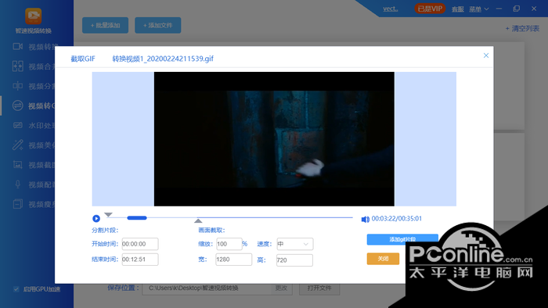This screenshot has width=548, height=308.
Task: Open 客服 in the title bar
Action: [457, 9]
